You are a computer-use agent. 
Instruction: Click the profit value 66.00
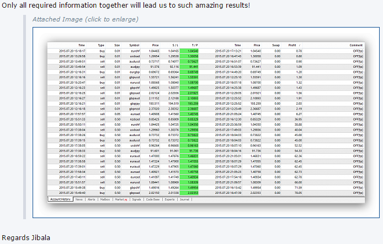tap(298, 182)
